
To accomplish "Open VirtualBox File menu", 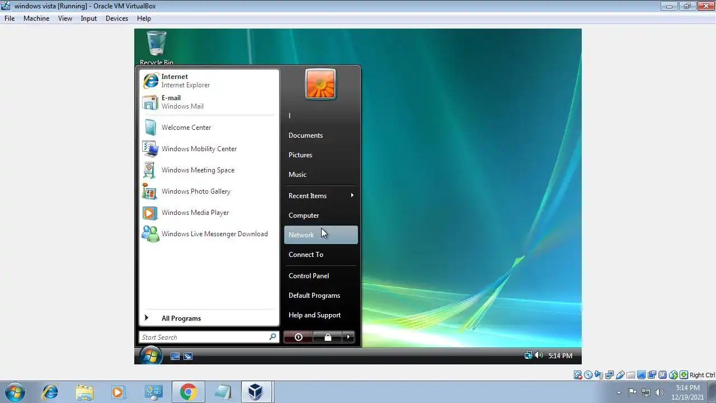I will point(10,18).
